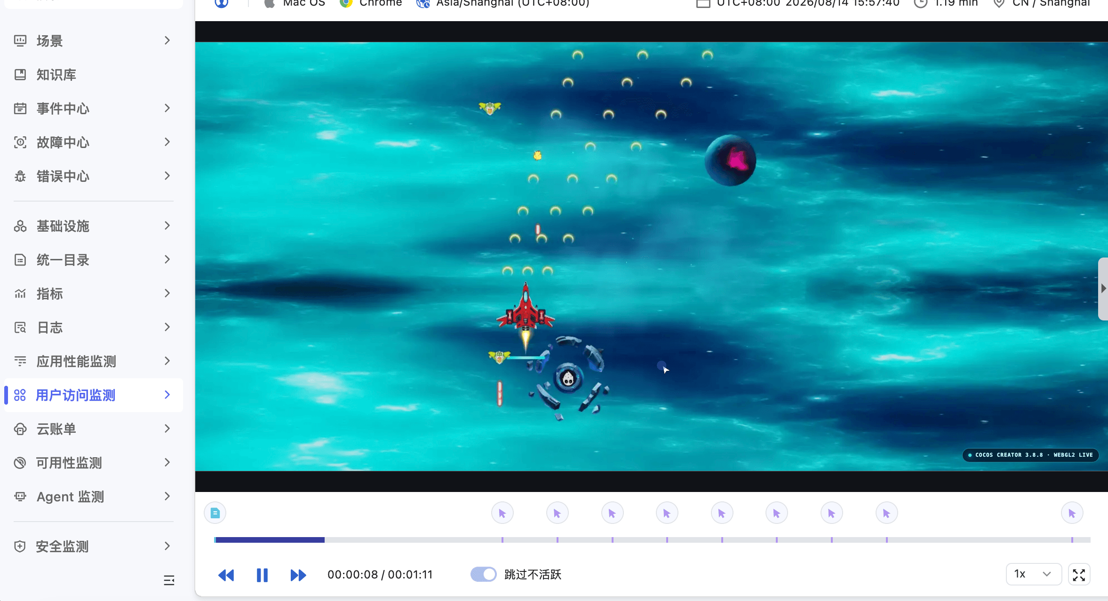
Task: Jump to the last click event marker
Action: click(x=1072, y=513)
